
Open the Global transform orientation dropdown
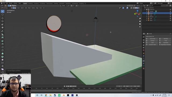click(63, 6)
